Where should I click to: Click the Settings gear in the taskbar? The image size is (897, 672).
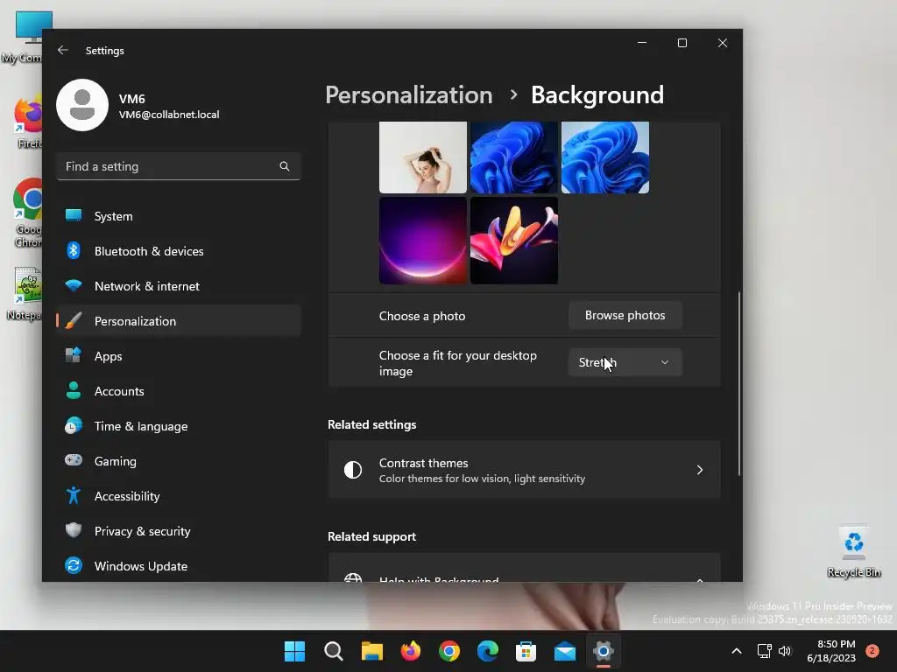[603, 651]
